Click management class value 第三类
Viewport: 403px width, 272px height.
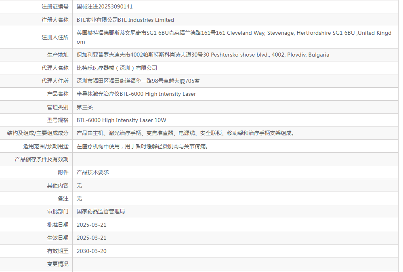[84, 107]
